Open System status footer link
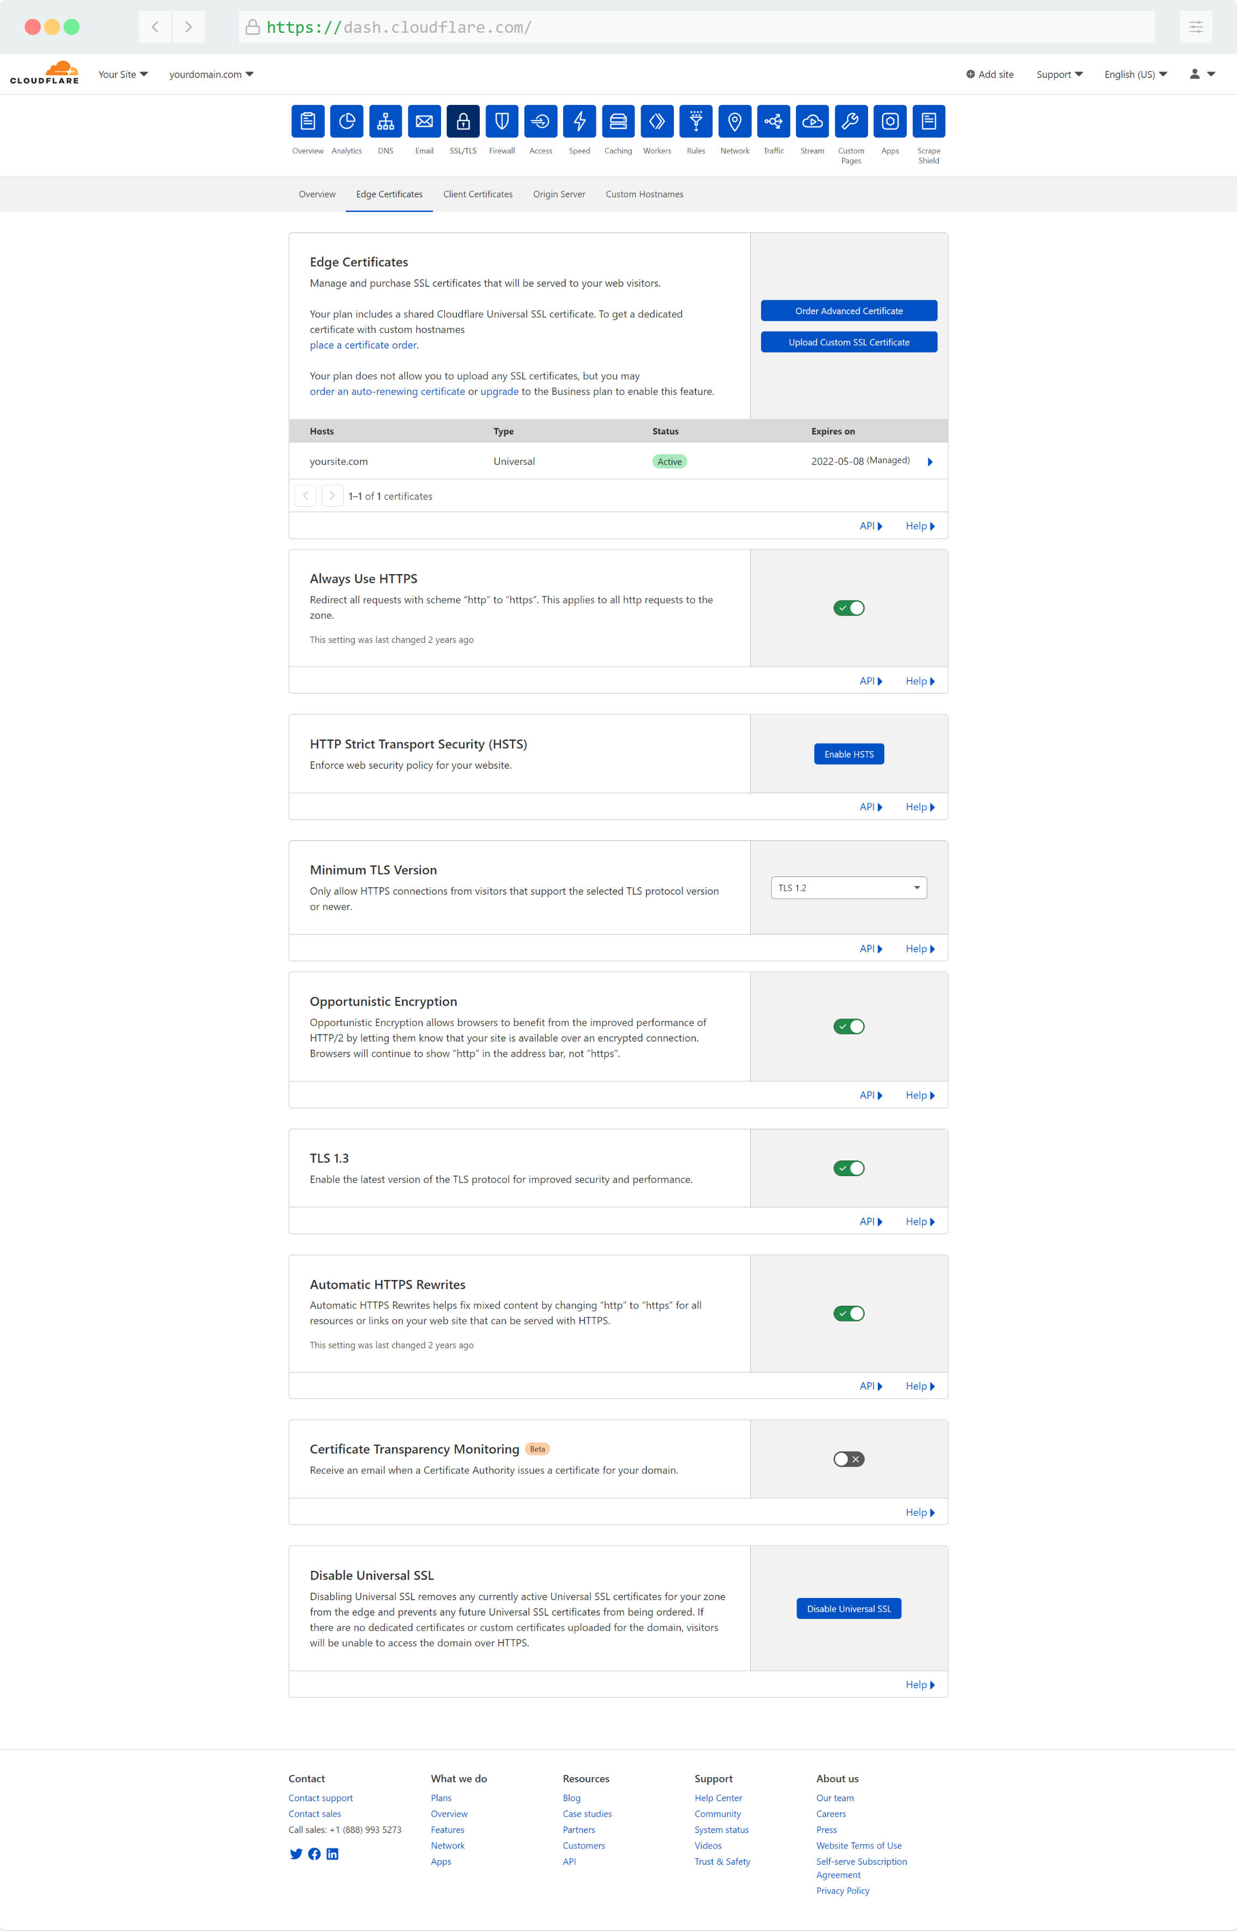 tap(721, 1830)
